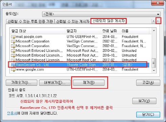Click the list scrollbar up arrow
Viewport: 166px width, 122px height.
[x=154, y=30]
